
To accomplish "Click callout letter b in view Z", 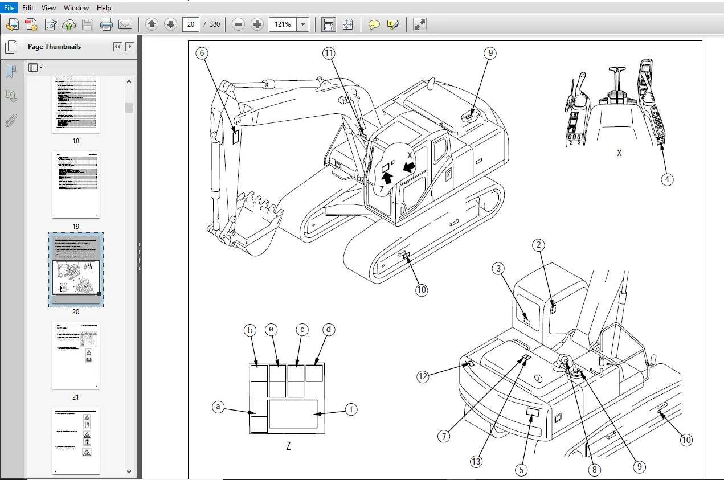I will click(249, 330).
